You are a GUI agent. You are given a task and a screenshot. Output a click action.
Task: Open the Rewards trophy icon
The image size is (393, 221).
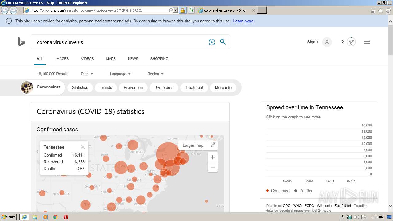(351, 42)
